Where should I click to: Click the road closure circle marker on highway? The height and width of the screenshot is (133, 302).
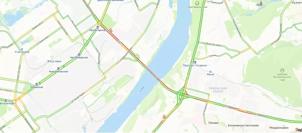(x=119, y=42)
